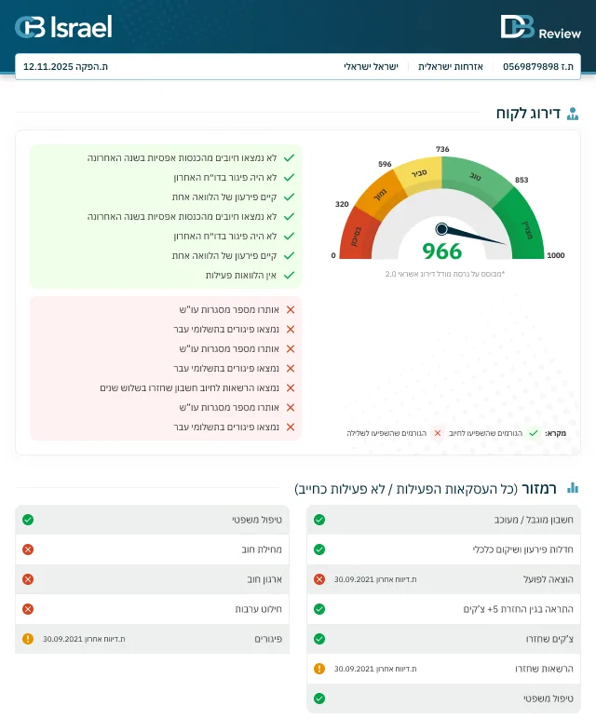Screen dimensions: 596x719
Task: Click the legend green check for 'הגורמים שהשפיעו לחיוב'
Action: click(x=534, y=433)
